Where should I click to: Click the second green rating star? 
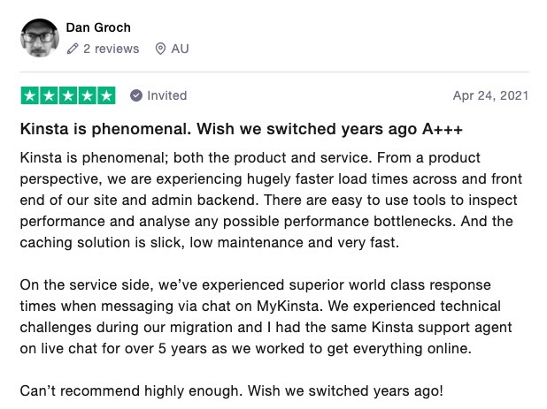pos(49,95)
